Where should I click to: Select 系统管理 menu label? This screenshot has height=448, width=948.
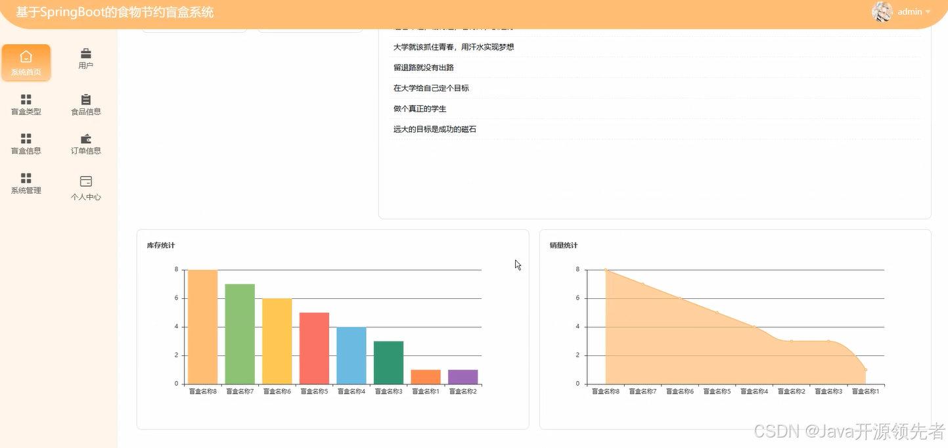26,190
